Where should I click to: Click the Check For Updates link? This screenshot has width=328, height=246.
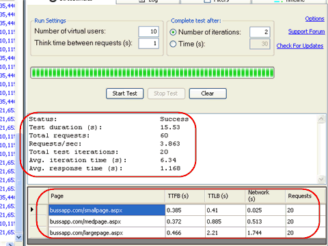coord(300,46)
